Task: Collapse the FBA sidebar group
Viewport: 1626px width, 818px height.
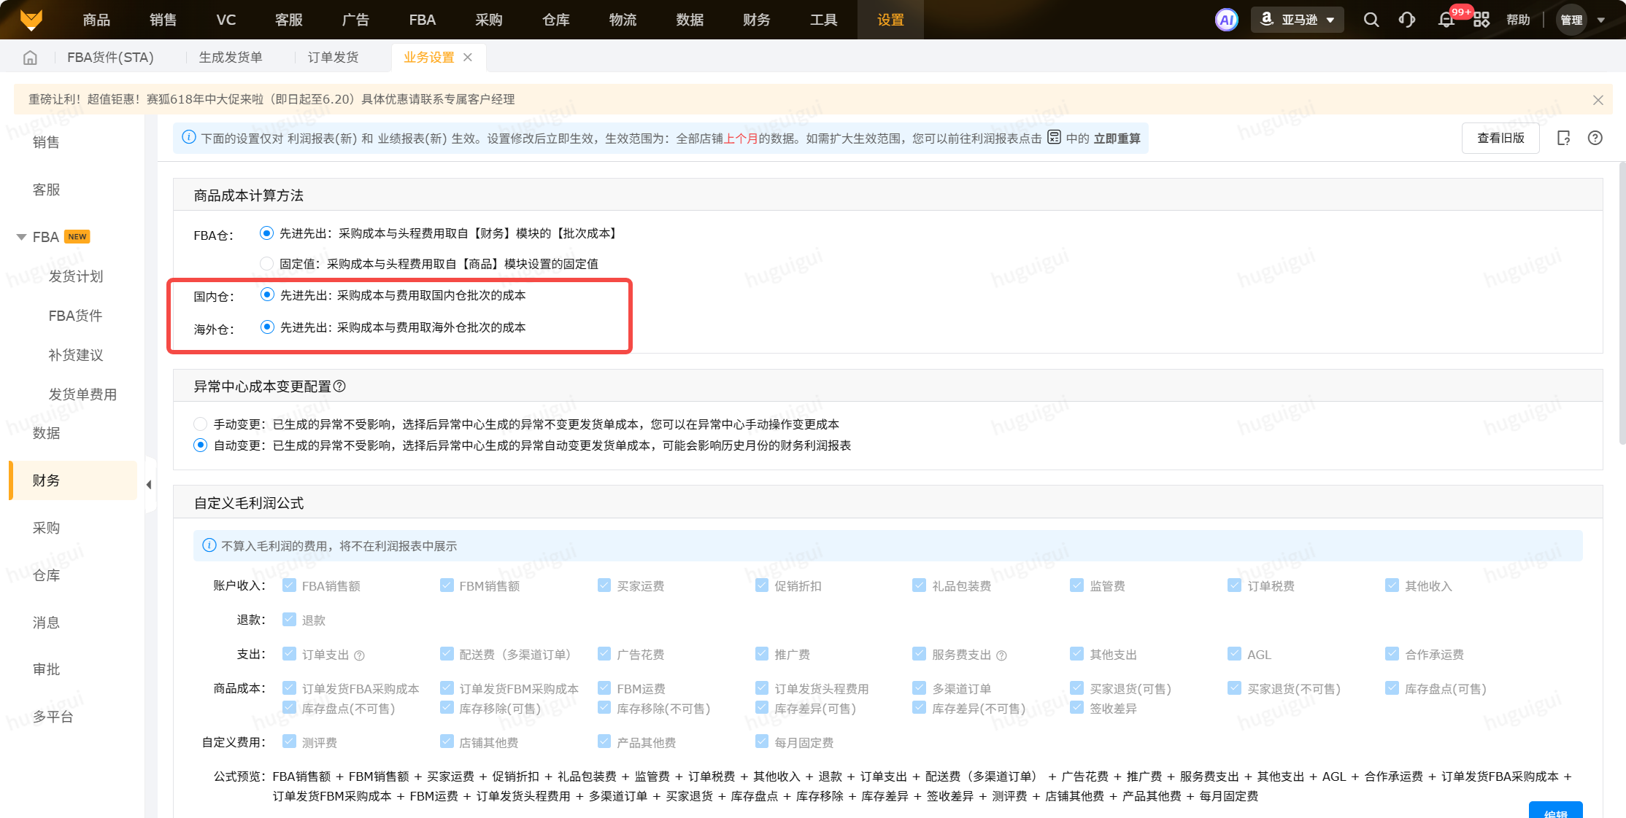Action: click(x=21, y=237)
